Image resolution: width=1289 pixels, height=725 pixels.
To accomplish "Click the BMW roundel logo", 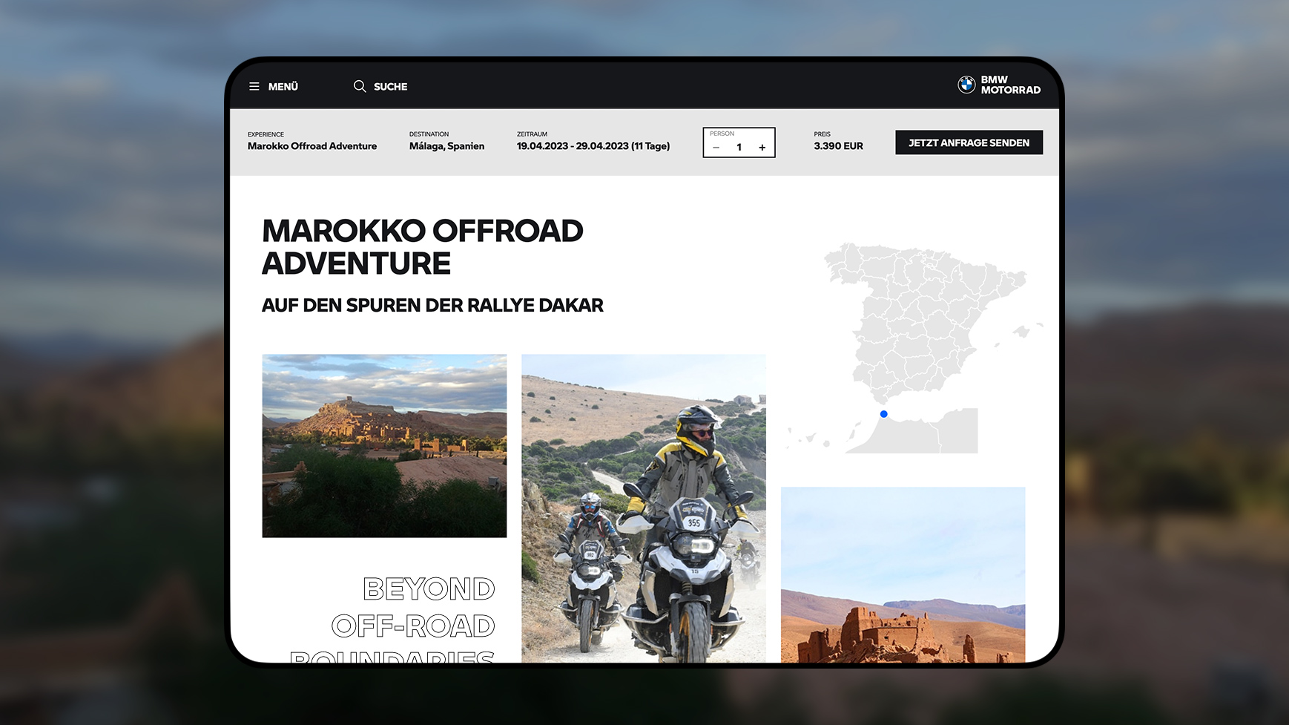I will (966, 85).
